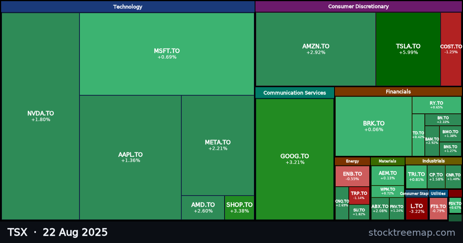The image size is (463, 243).
Task: Open the AMD.TO tile
Action: [x=203, y=208]
